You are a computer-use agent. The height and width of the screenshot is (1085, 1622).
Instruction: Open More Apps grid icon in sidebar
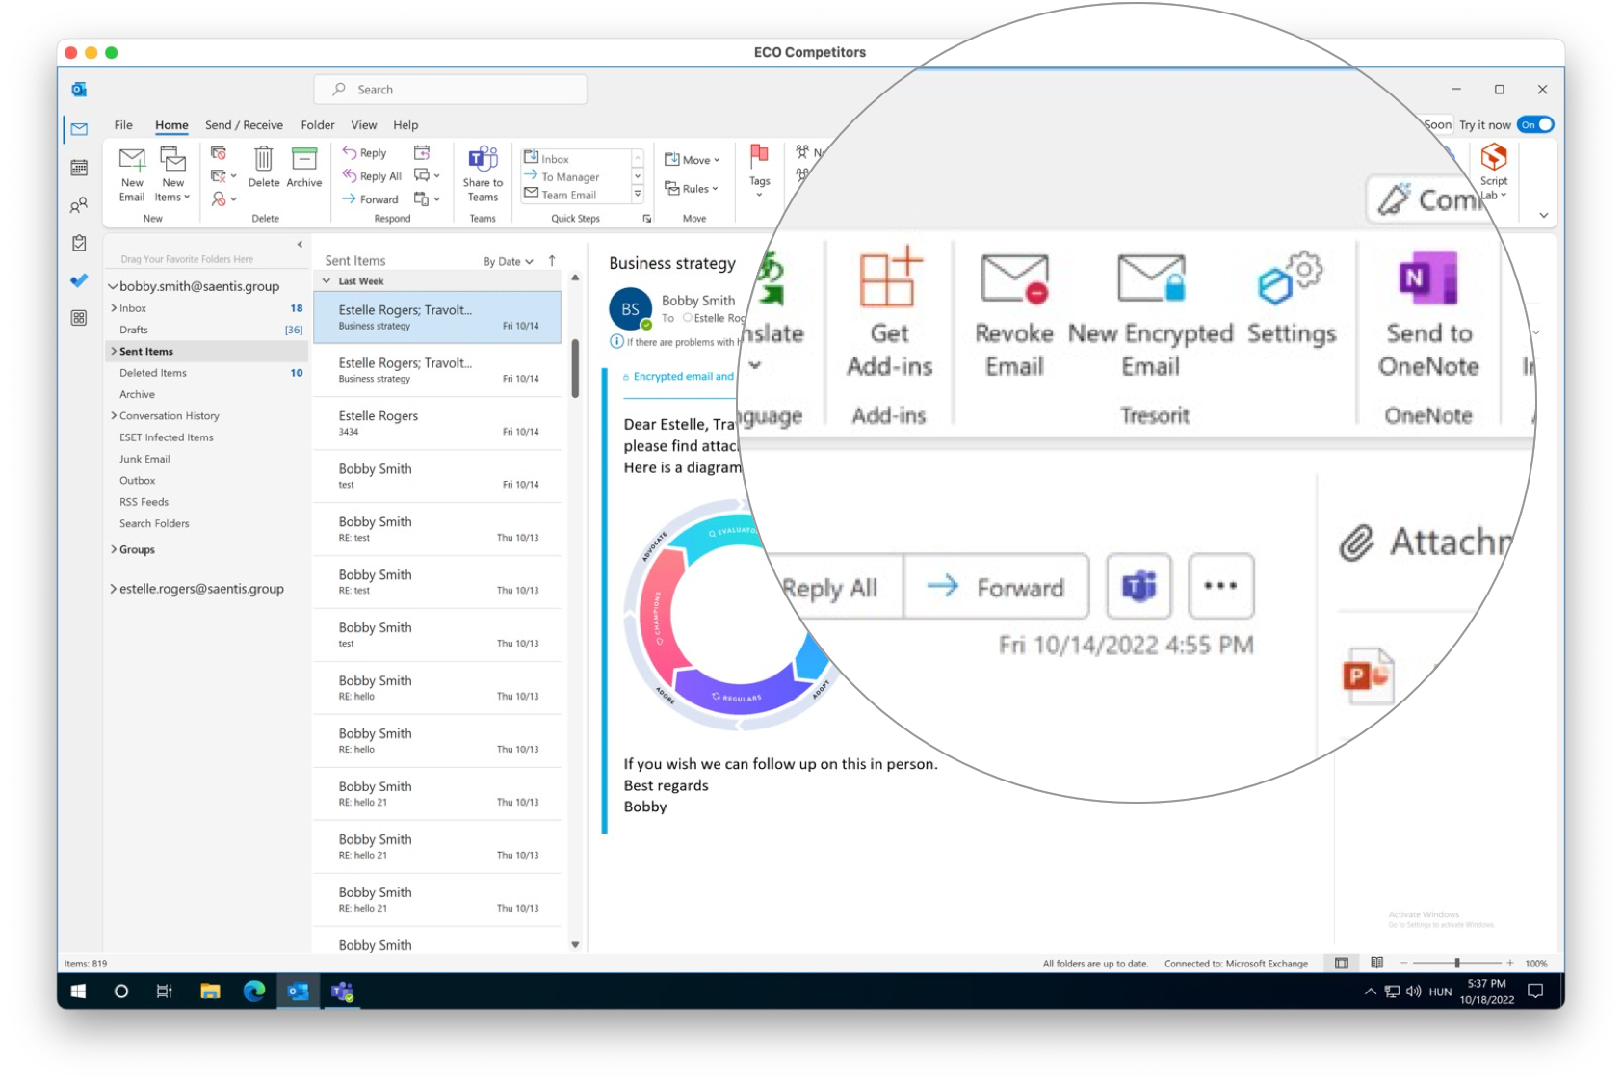tap(79, 318)
